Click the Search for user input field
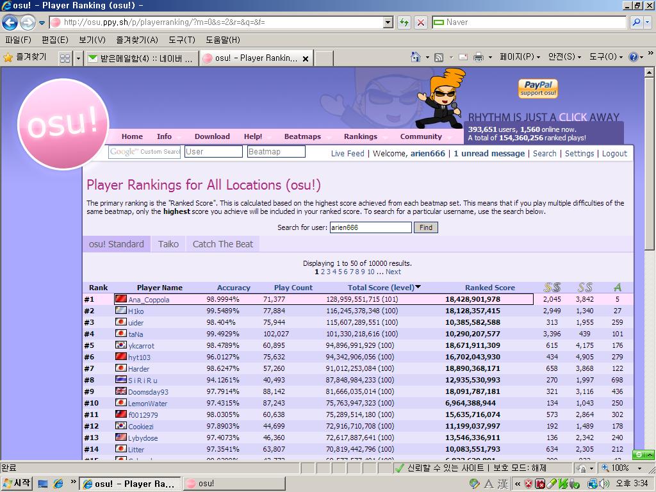Image resolution: width=656 pixels, height=492 pixels. [x=371, y=227]
